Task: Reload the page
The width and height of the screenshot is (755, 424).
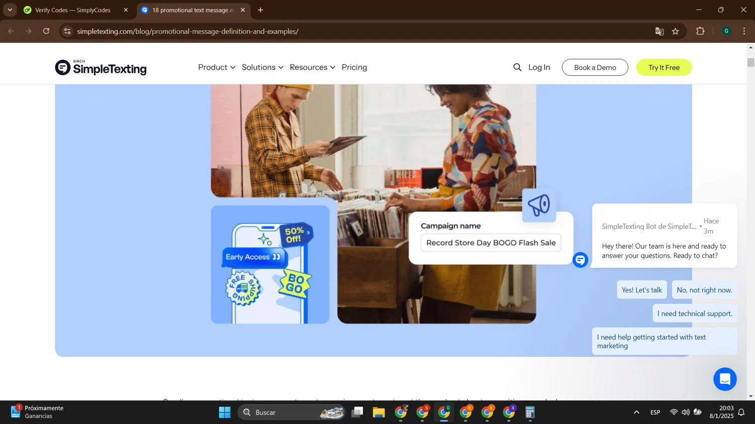Action: coord(46,31)
